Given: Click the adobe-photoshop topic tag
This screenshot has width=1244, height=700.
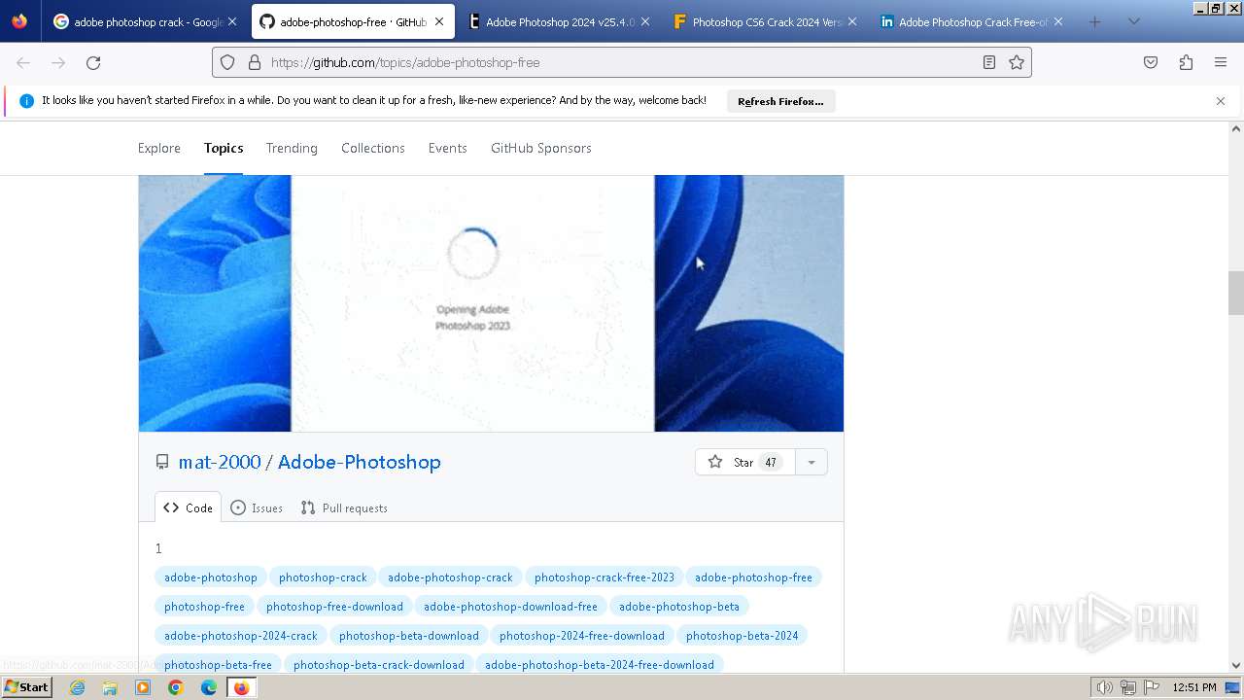Looking at the screenshot, I should pyautogui.click(x=211, y=577).
